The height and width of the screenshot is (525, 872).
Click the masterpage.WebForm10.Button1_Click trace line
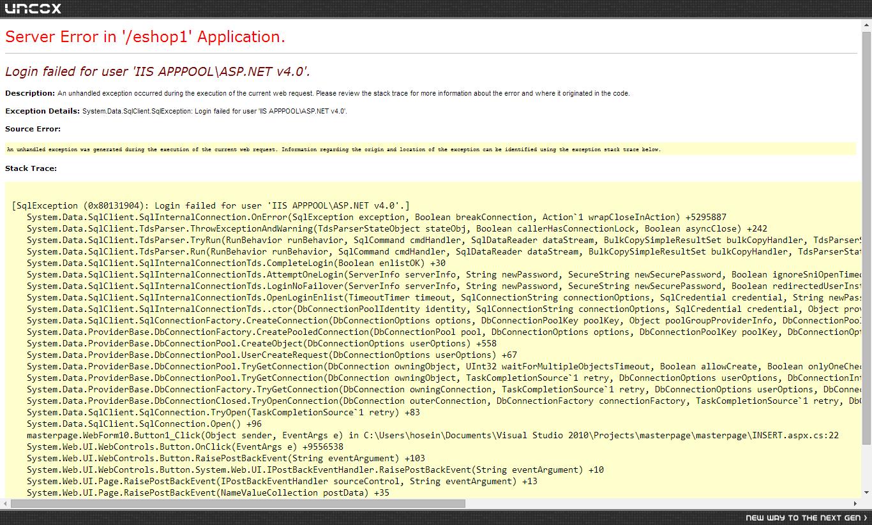tap(433, 435)
